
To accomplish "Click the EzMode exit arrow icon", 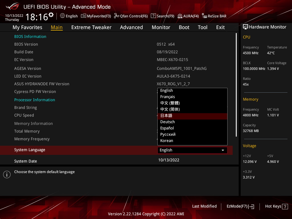I will [251, 206].
